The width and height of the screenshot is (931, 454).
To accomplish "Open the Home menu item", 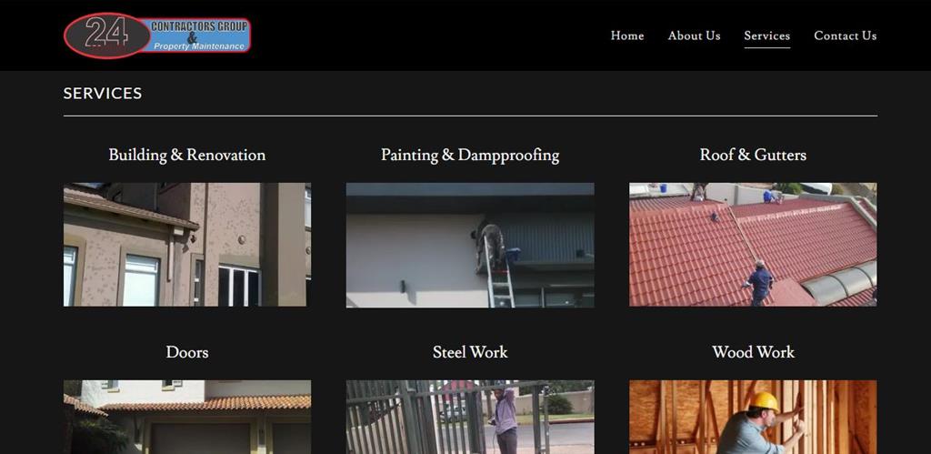I will click(x=627, y=35).
